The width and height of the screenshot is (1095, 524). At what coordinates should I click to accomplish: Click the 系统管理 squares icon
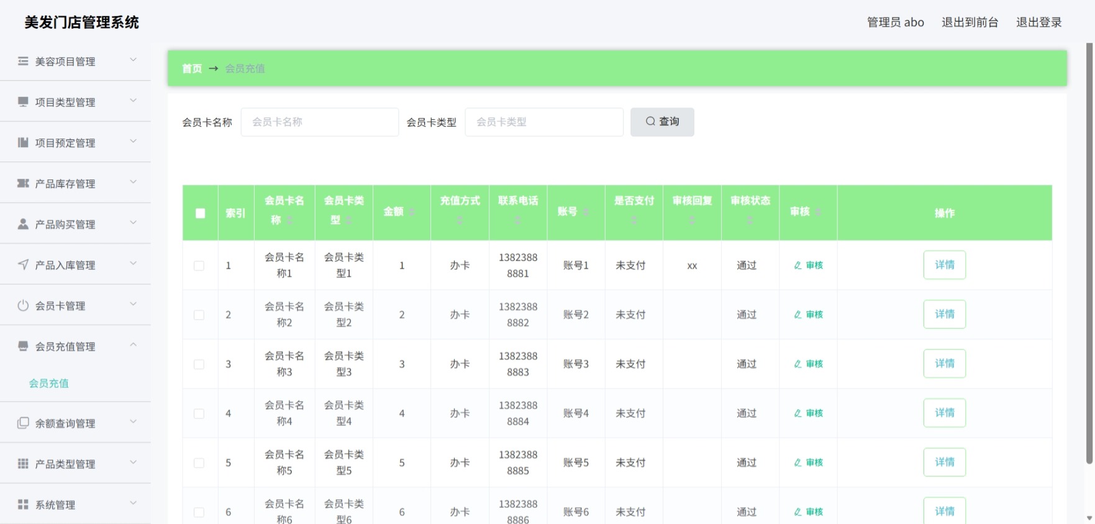(x=23, y=504)
